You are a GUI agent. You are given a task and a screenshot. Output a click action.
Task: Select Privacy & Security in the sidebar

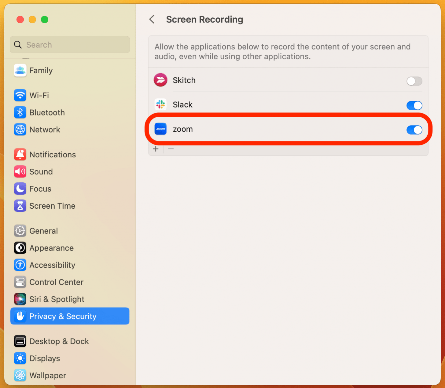63,316
